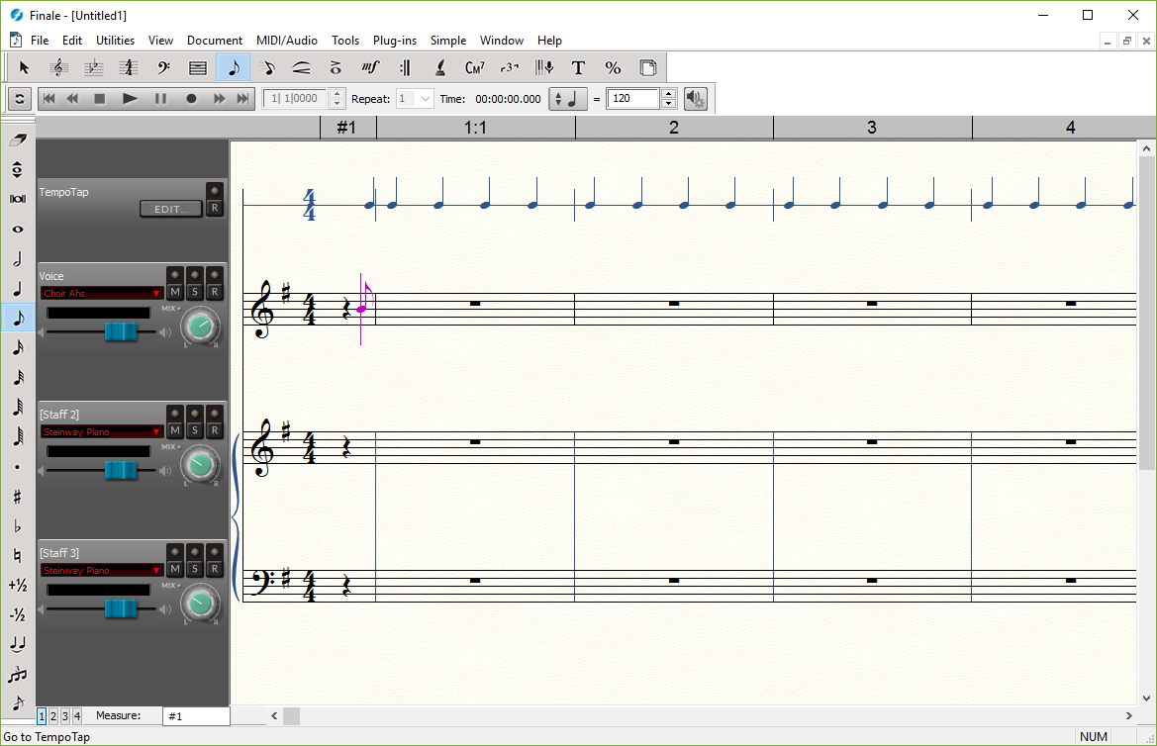Open the MIDI/Audio menu
The height and width of the screenshot is (746, 1157).
point(287,41)
